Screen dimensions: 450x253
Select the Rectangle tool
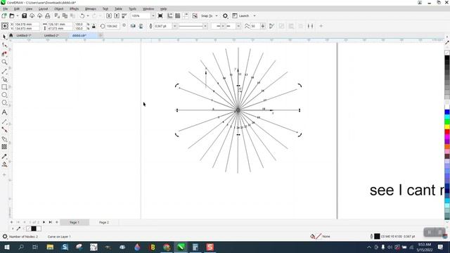point(4,87)
